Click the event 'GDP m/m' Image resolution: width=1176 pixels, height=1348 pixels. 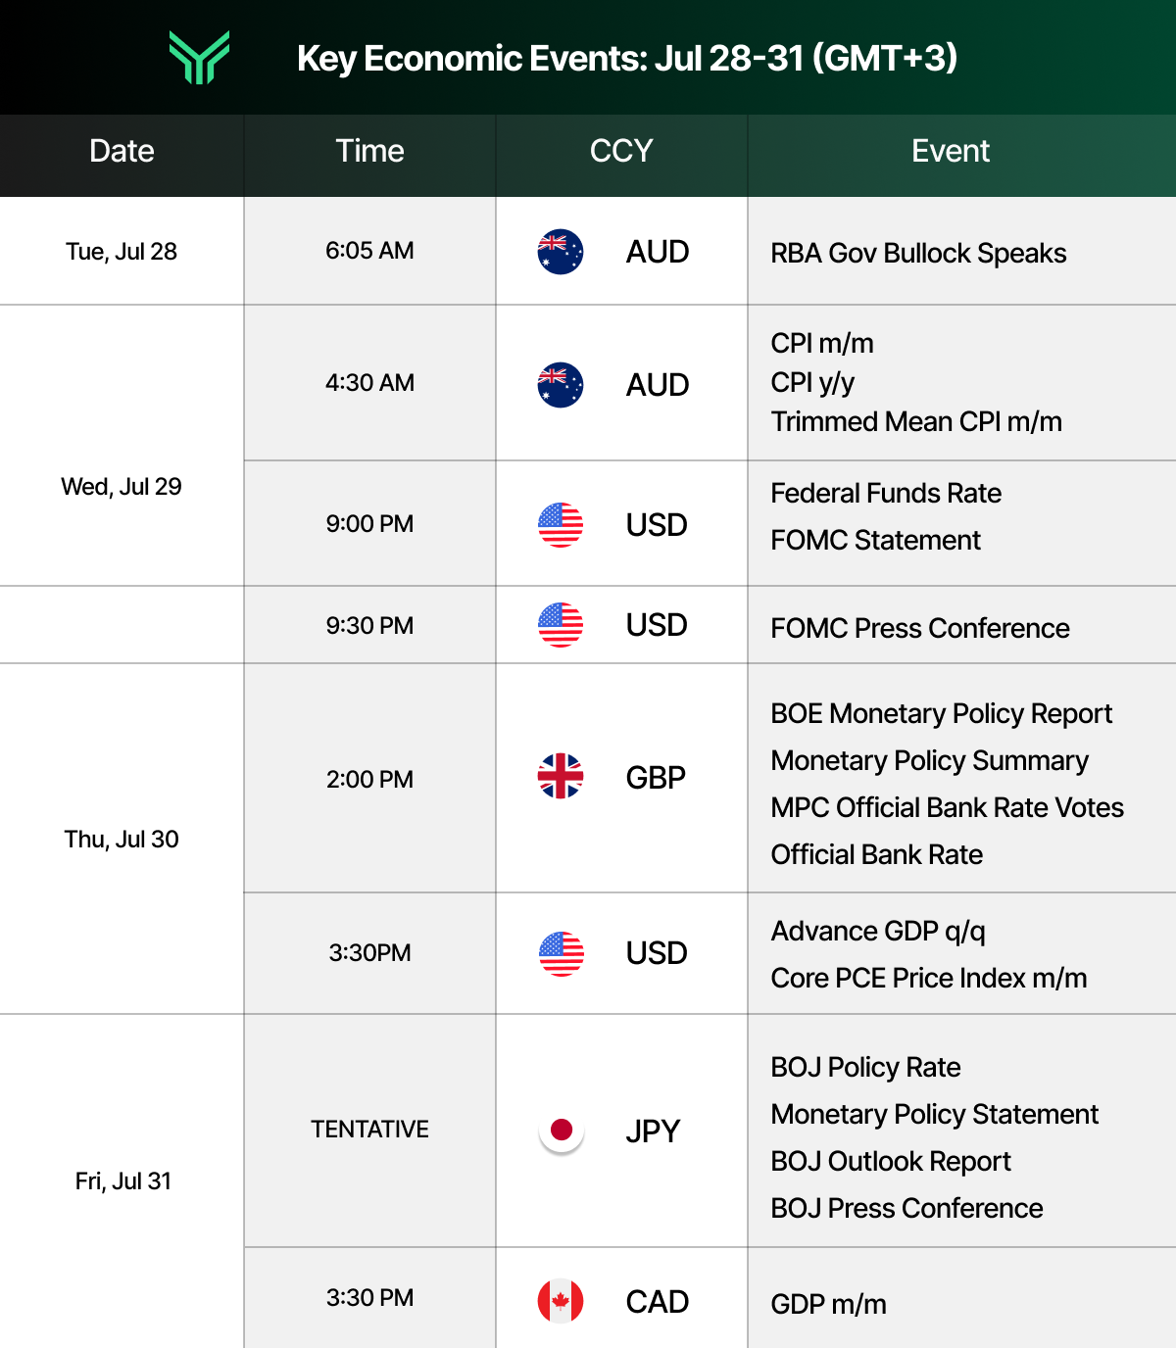(828, 1304)
